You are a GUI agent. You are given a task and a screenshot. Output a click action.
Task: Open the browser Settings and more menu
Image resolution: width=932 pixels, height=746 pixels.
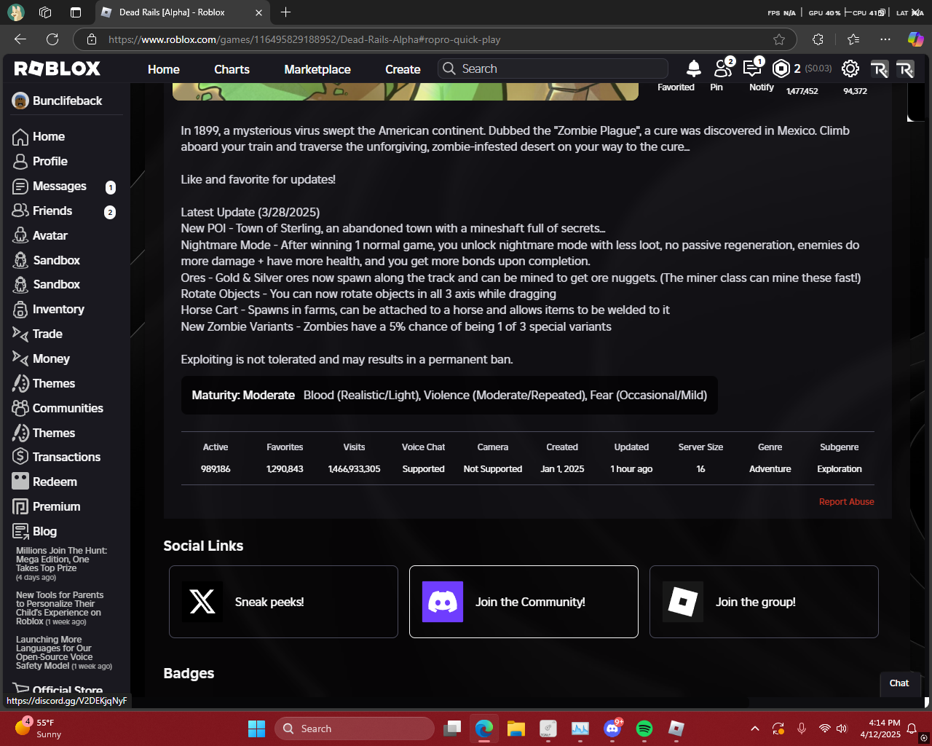(885, 39)
